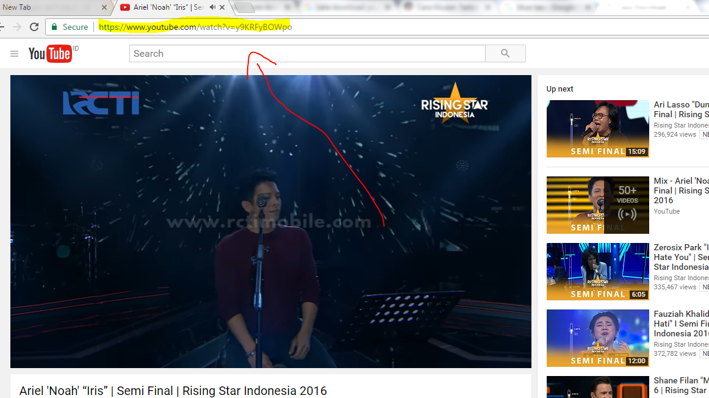Click the browser forward arrow
This screenshot has height=398, width=709.
point(16,27)
